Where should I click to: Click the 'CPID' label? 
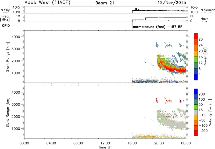(x=6, y=26)
